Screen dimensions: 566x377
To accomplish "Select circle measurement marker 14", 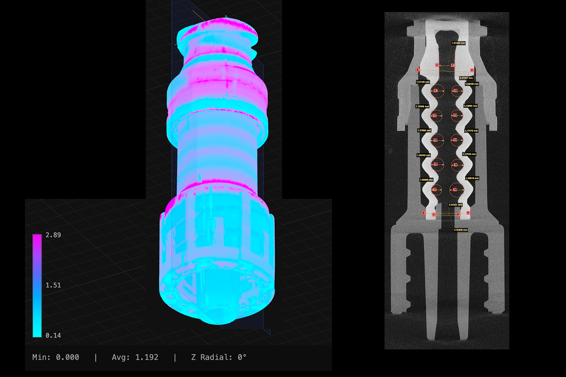I will pyautogui.click(x=455, y=140).
